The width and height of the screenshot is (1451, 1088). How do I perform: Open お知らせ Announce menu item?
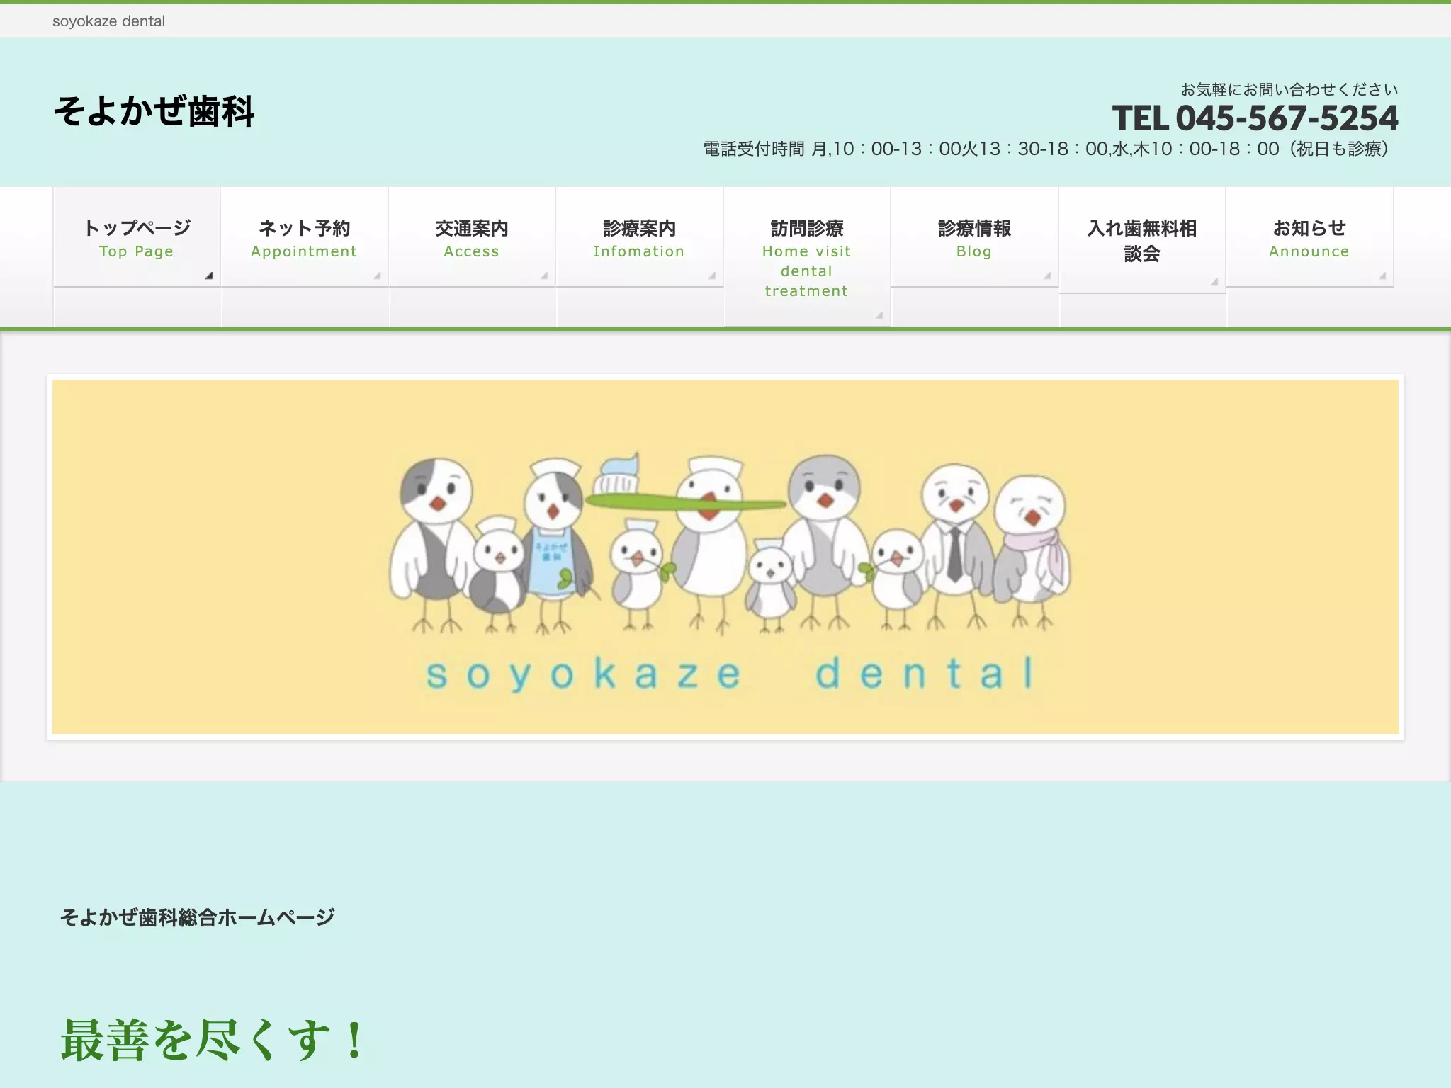pos(1309,238)
